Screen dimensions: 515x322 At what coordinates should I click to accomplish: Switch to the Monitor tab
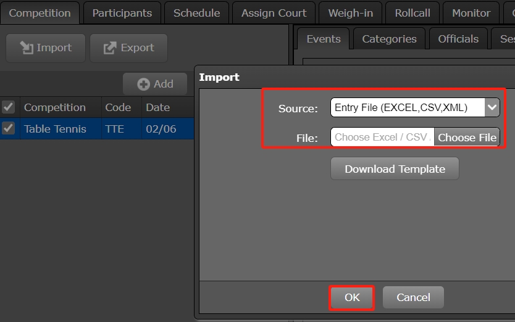pyautogui.click(x=471, y=13)
